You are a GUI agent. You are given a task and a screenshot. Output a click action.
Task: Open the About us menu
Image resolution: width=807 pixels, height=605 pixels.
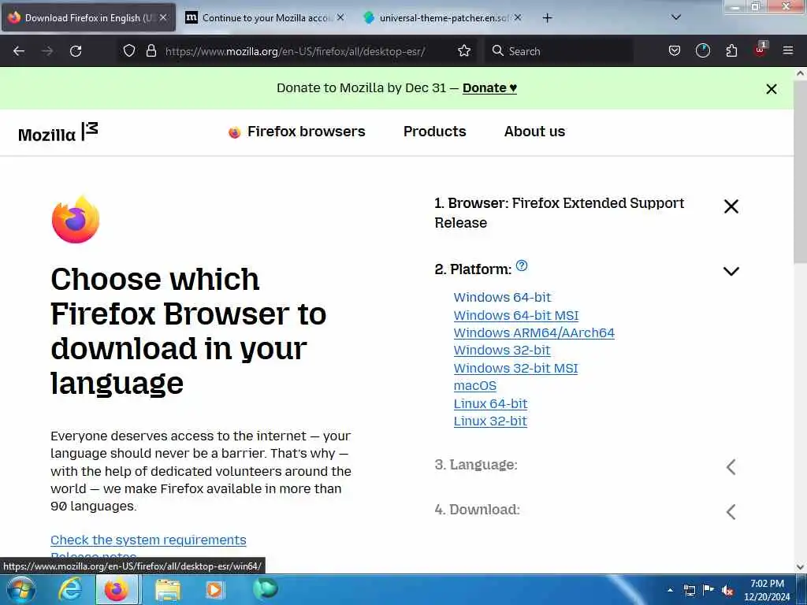click(534, 132)
